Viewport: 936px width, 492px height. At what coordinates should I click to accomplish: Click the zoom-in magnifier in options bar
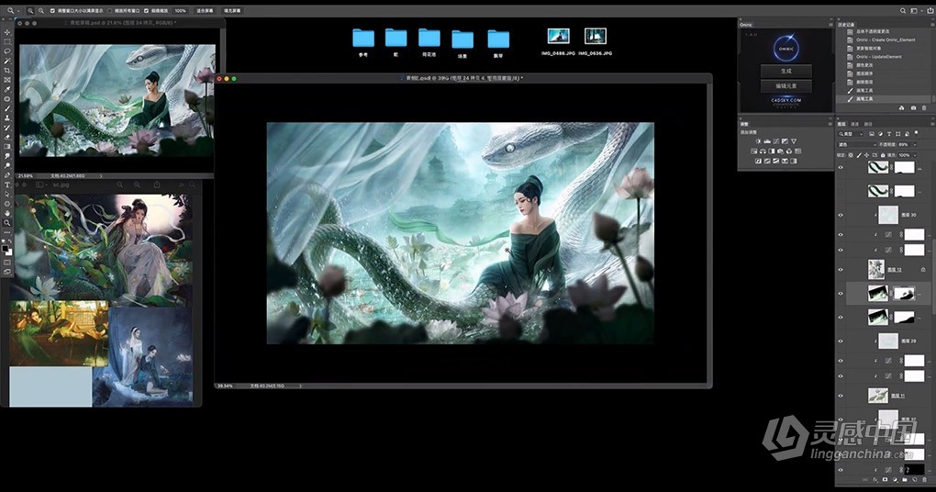(x=29, y=9)
